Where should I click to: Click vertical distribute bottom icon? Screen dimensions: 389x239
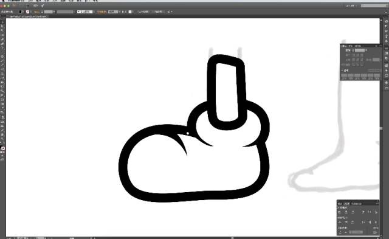(353, 221)
